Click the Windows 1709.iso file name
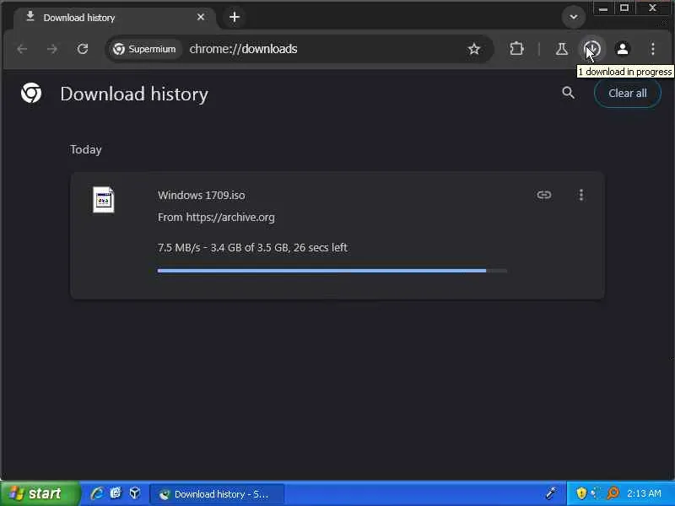 pyautogui.click(x=202, y=196)
